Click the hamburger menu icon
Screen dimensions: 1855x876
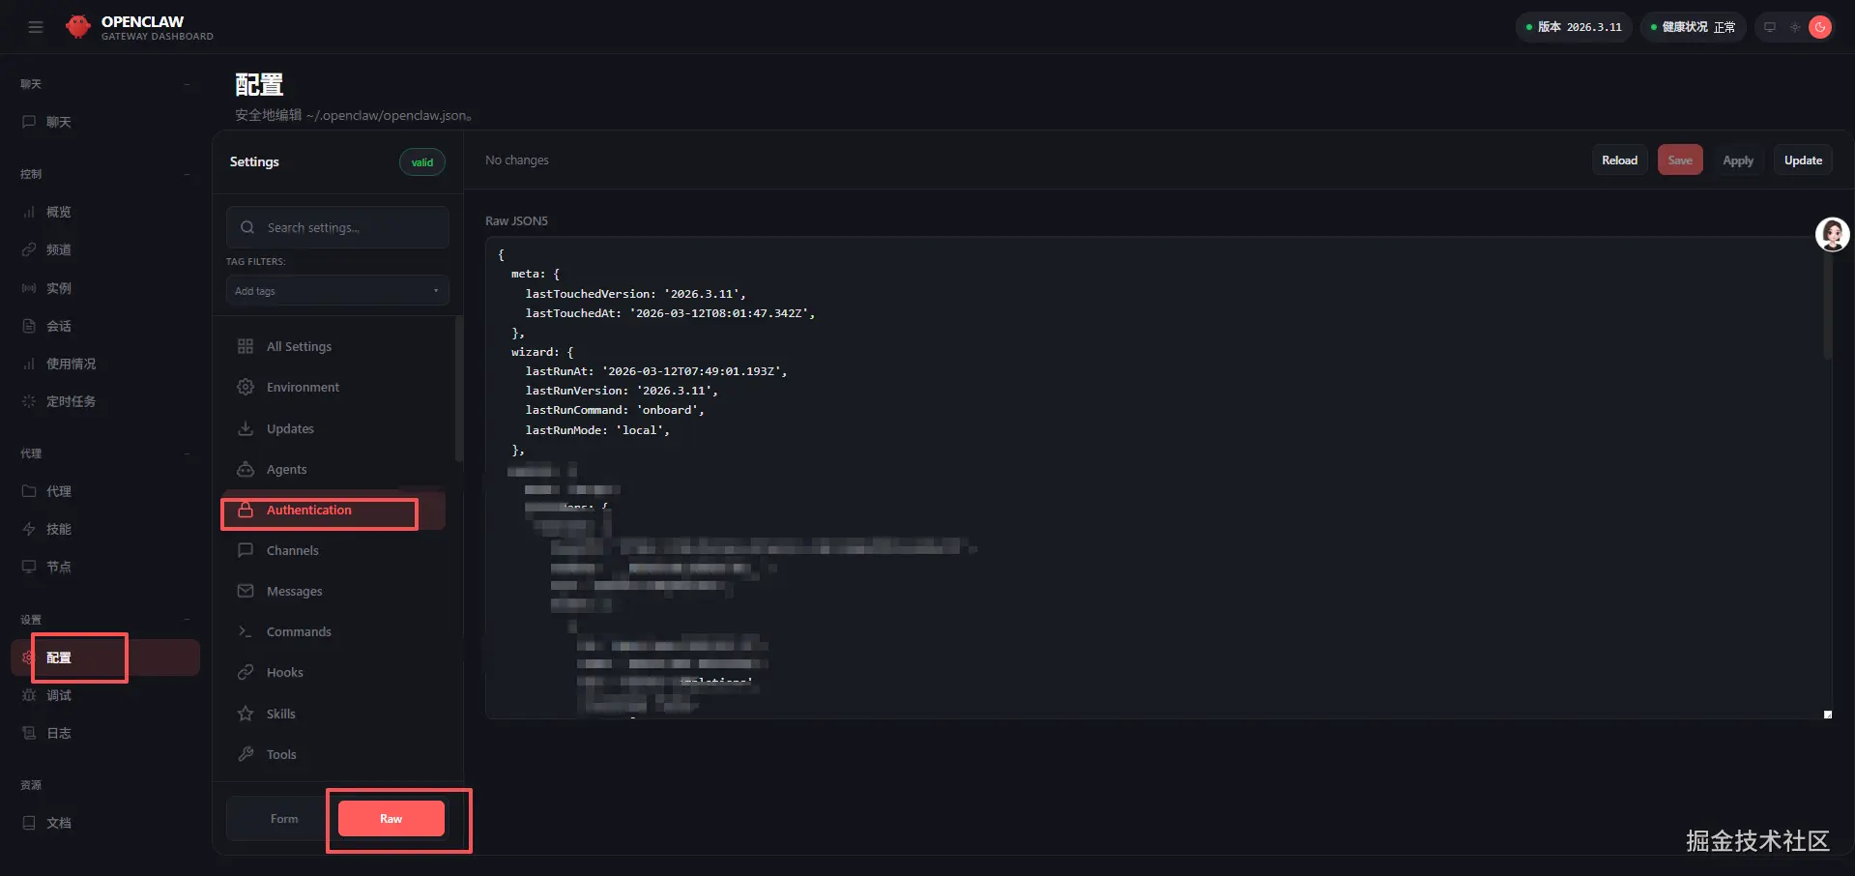tap(36, 27)
